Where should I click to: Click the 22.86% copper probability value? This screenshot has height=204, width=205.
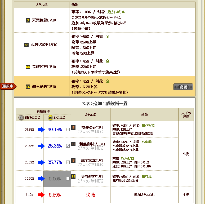[29, 146]
